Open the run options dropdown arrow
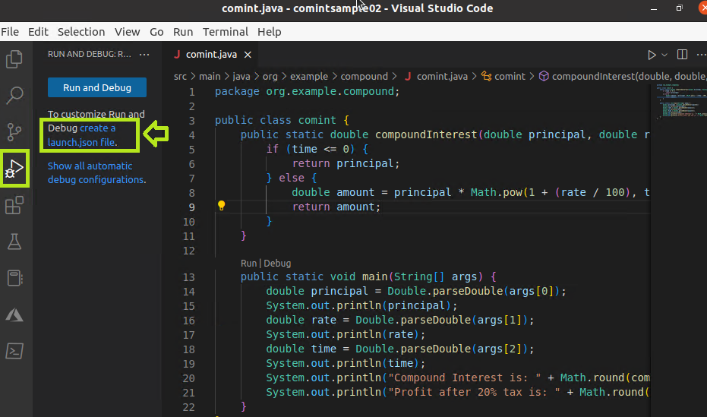The width and height of the screenshot is (707, 417). [664, 55]
